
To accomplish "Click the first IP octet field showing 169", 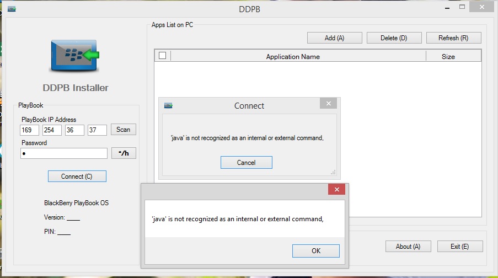I will coord(29,130).
